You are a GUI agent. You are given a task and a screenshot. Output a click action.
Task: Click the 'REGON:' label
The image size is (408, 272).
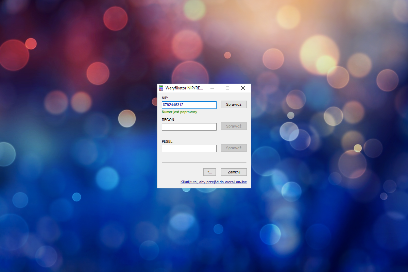[x=168, y=120]
